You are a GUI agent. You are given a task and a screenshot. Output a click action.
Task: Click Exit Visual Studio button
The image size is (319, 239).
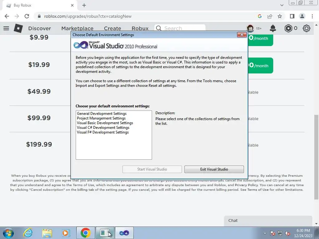(214, 169)
